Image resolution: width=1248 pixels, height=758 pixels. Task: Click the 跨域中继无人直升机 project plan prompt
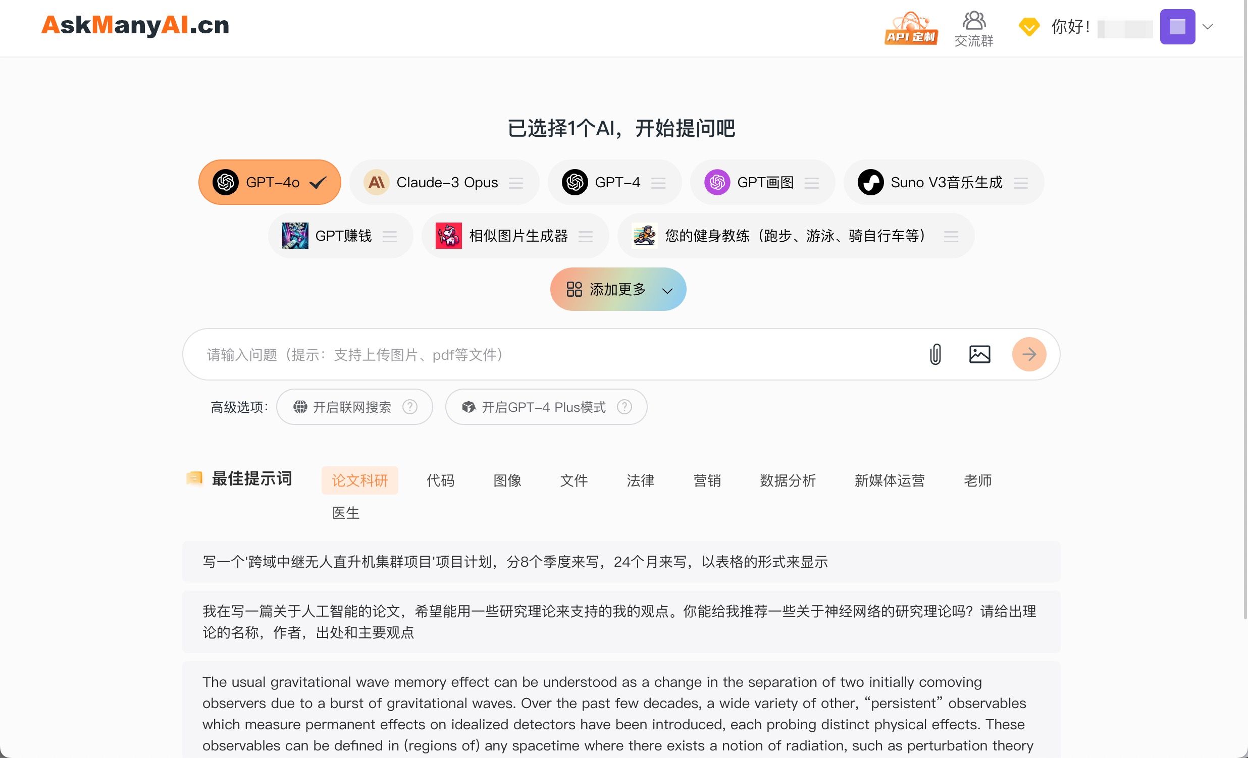pyautogui.click(x=514, y=562)
